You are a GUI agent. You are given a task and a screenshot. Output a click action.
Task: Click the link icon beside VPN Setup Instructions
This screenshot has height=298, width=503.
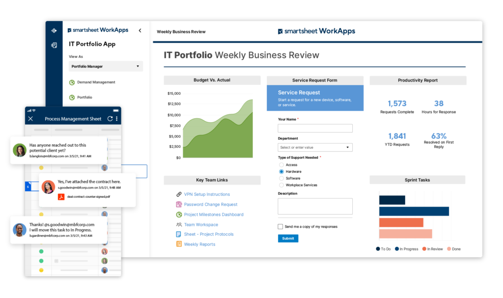point(179,194)
